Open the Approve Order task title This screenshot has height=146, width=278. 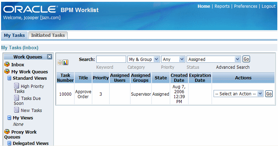tap(83, 94)
